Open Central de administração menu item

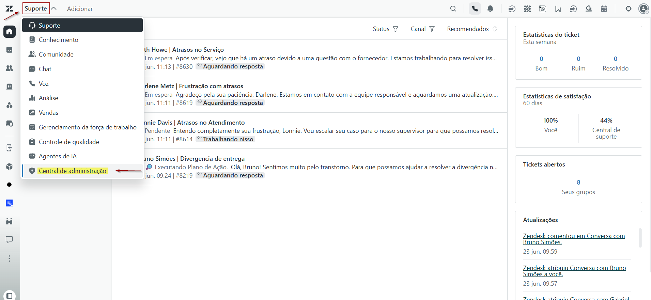point(82,171)
